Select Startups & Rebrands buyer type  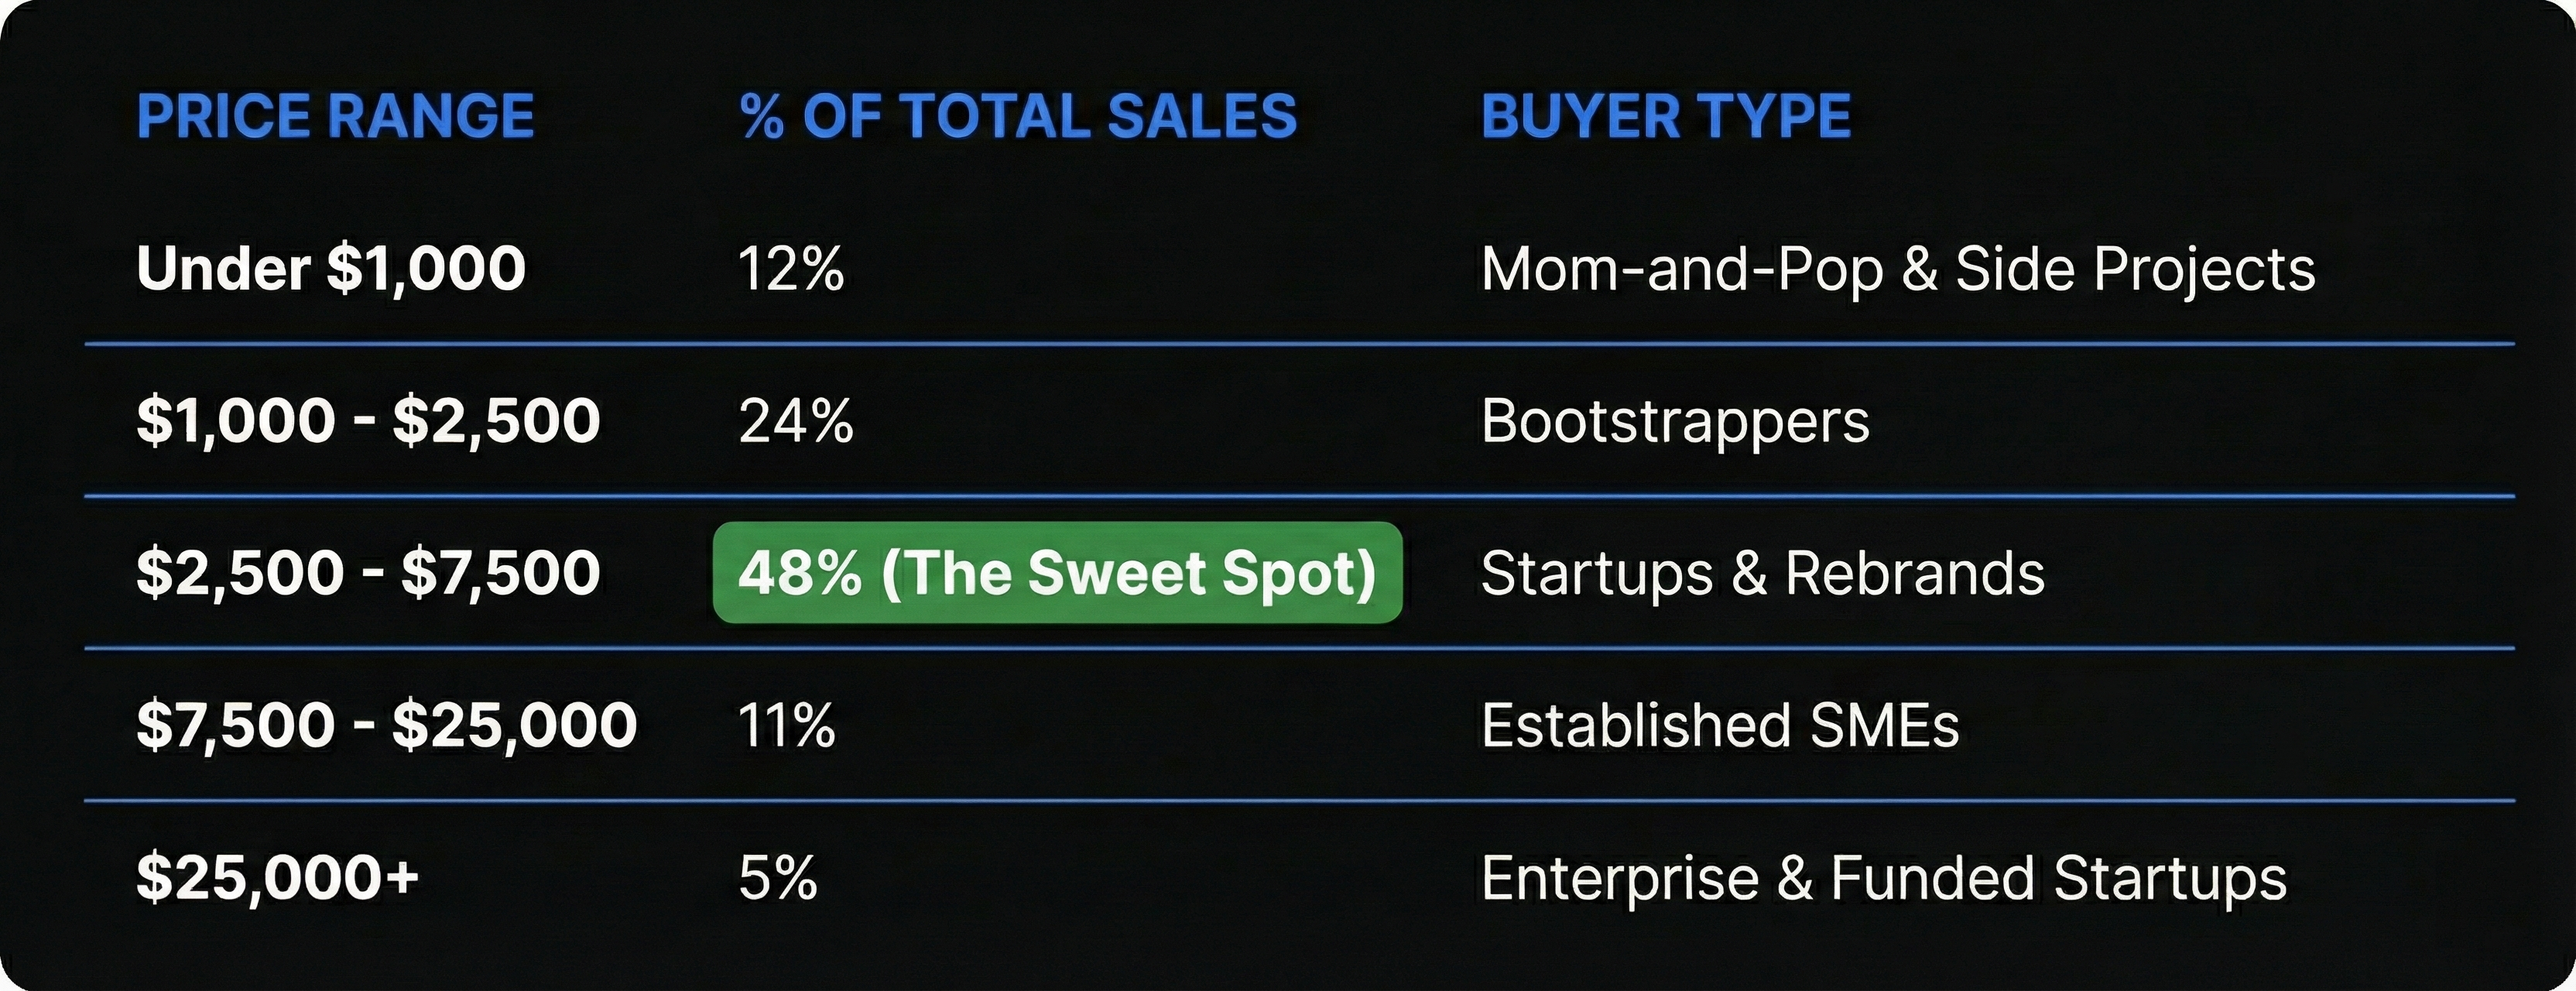point(1763,574)
